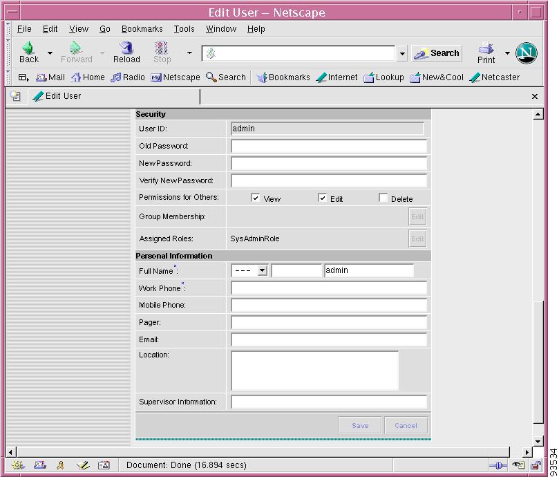Image resolution: width=559 pixels, height=477 pixels.
Task: Click the Cancel button
Action: point(406,425)
